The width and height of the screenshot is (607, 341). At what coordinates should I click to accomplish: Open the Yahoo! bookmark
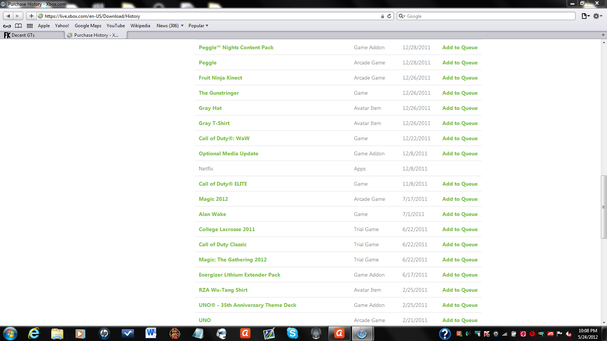[x=62, y=26]
